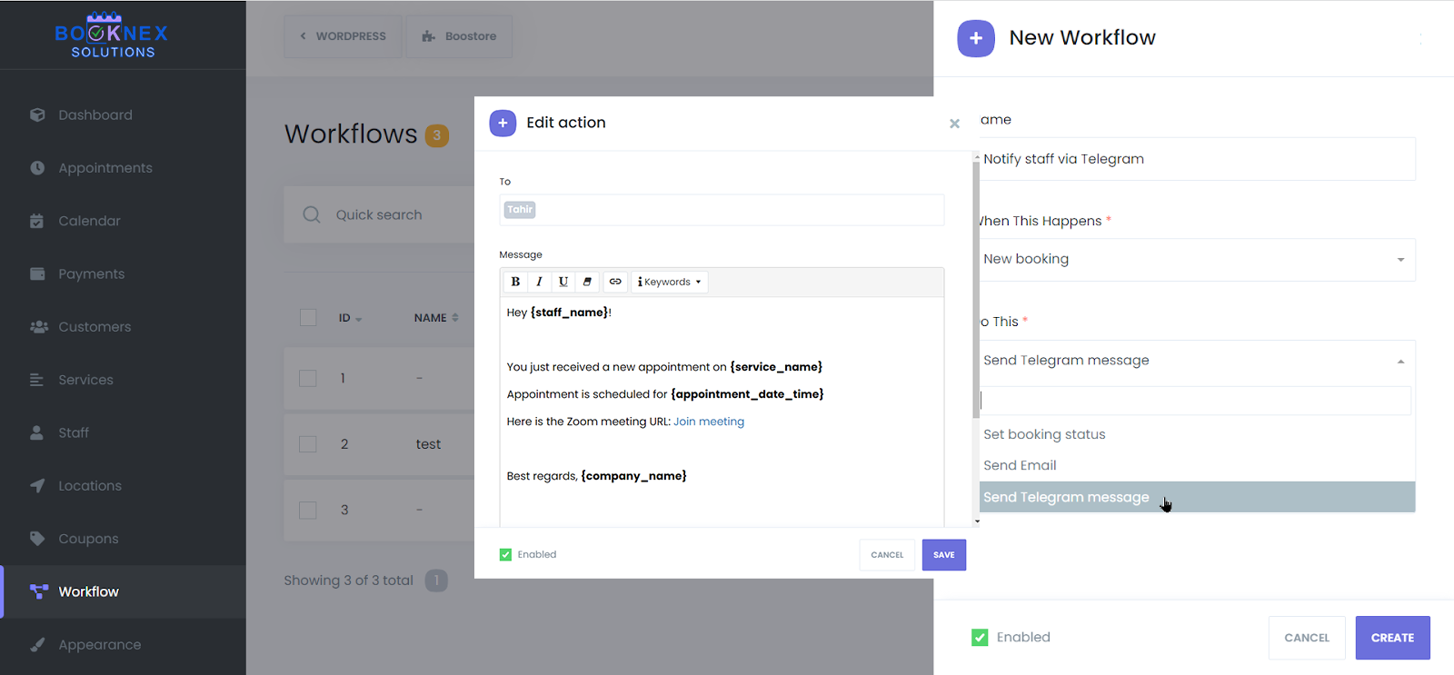Insert a link using the chain icon
The image size is (1454, 675).
point(615,282)
